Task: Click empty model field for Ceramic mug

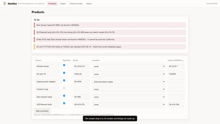Action: (x=81, y=89)
